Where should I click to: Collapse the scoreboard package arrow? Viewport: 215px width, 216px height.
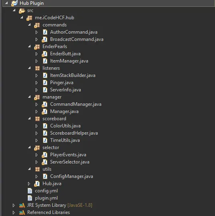click(29, 119)
